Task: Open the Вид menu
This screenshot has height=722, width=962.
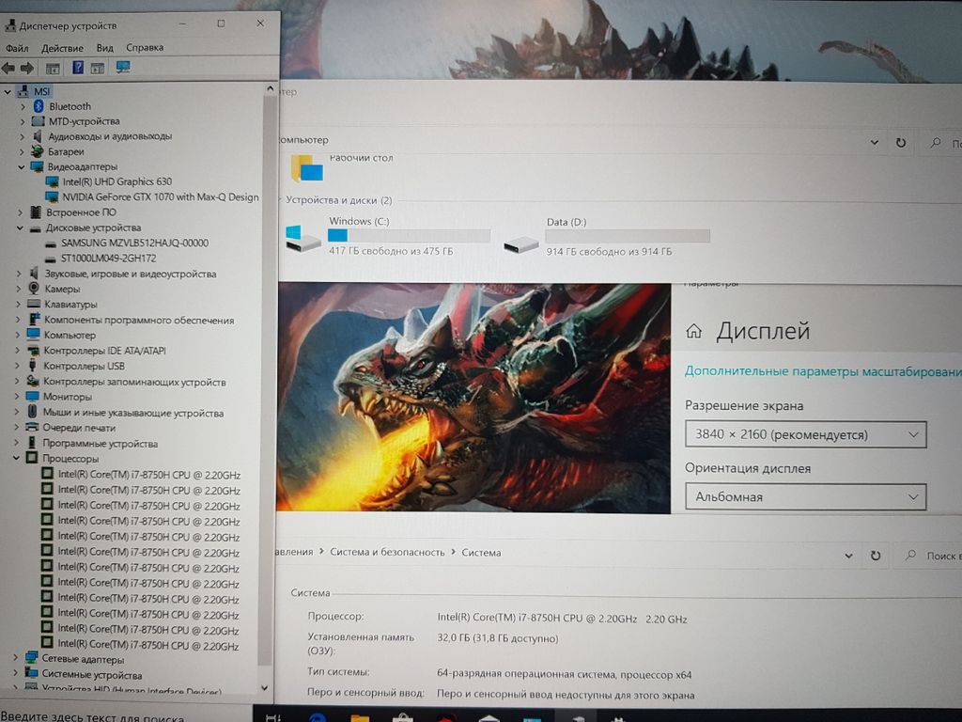Action: coord(105,48)
